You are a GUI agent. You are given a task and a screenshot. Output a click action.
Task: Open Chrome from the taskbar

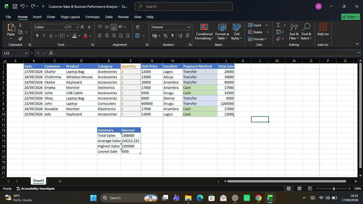tap(258, 198)
